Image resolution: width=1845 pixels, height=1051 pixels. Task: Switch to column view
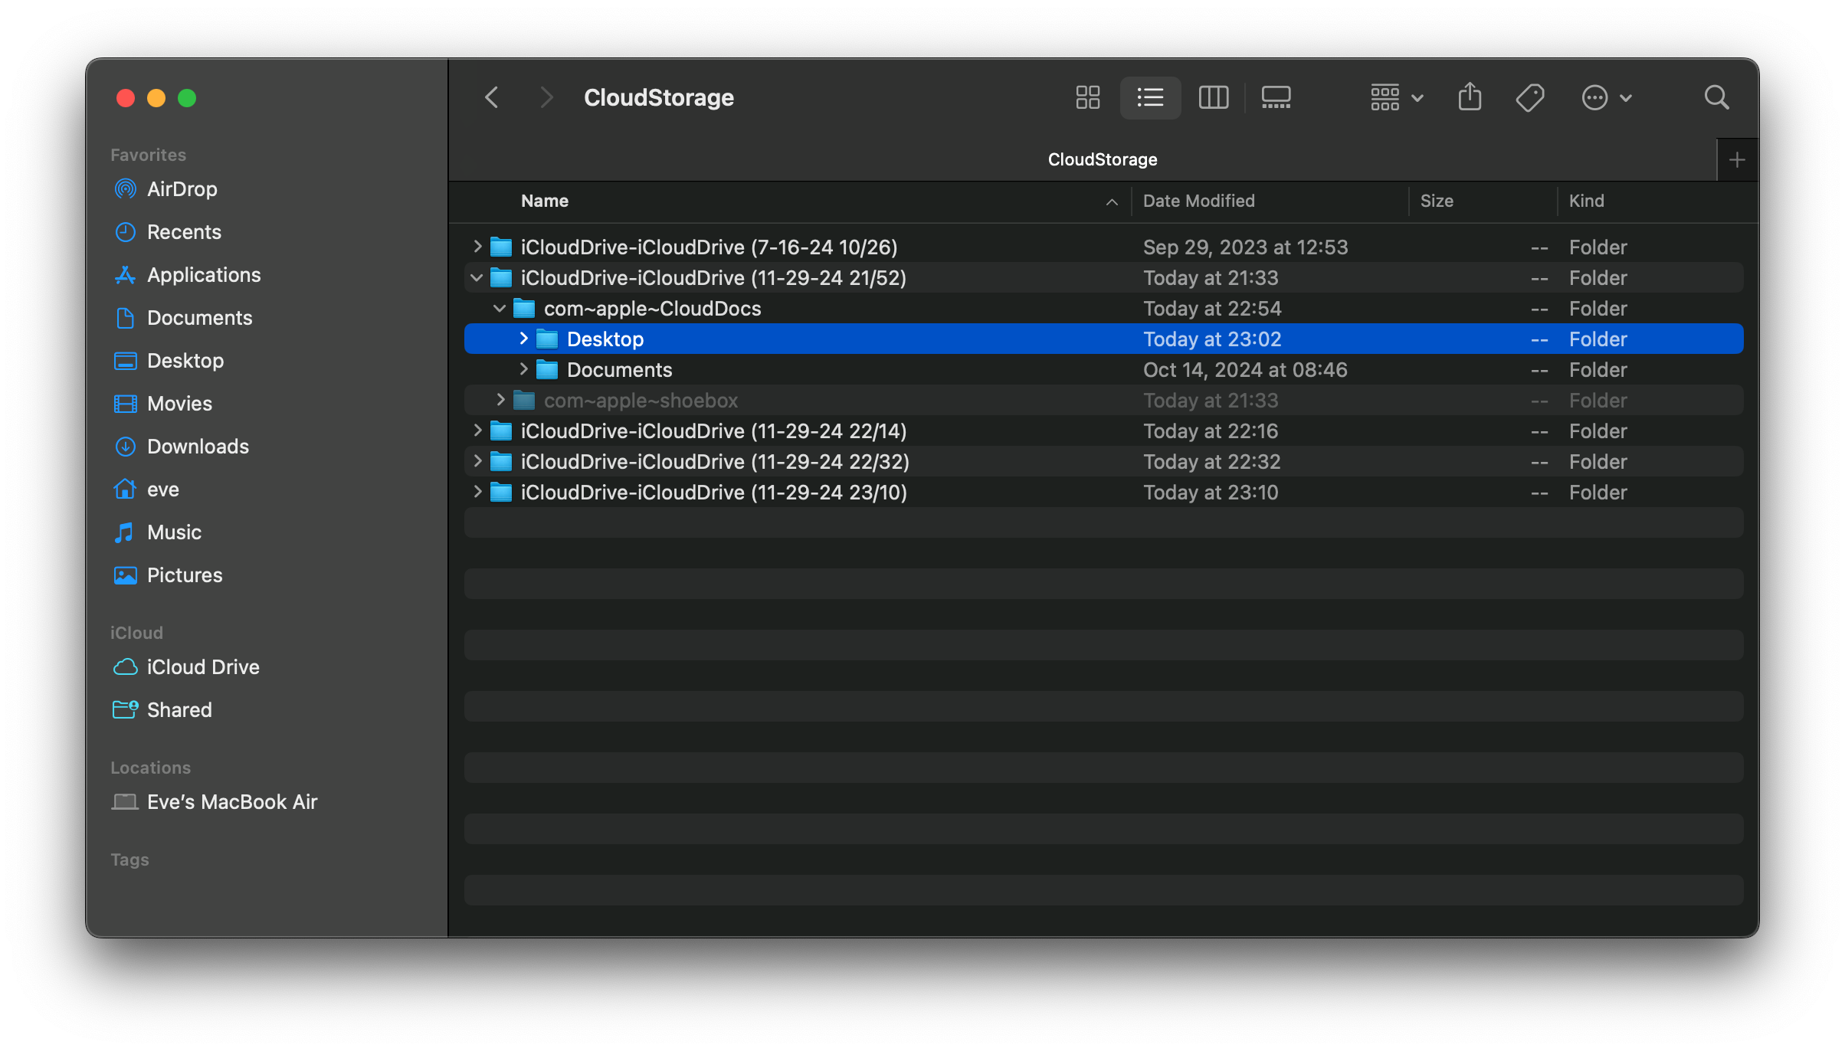point(1213,97)
